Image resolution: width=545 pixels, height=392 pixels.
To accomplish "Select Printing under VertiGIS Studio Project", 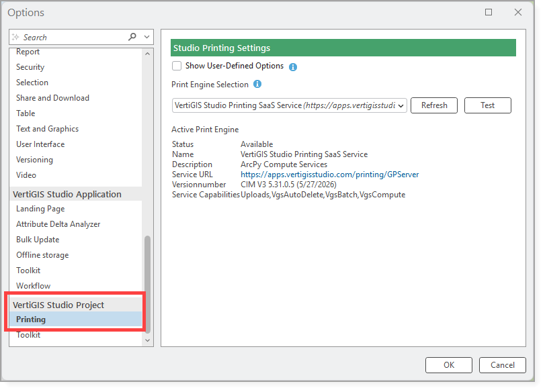I will (x=75, y=320).
